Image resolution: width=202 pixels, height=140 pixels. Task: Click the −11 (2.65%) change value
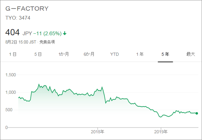(47, 33)
